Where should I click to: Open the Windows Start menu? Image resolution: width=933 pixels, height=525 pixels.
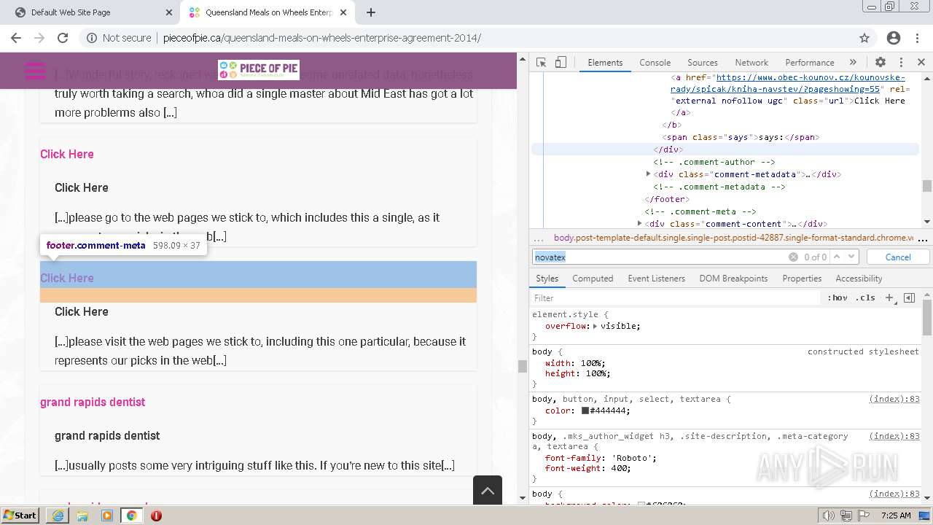20,515
